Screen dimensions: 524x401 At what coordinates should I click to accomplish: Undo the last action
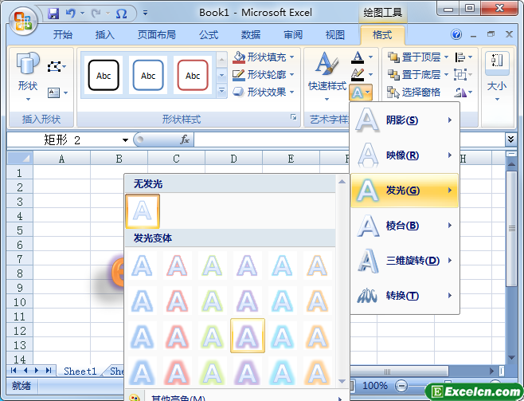71,14
